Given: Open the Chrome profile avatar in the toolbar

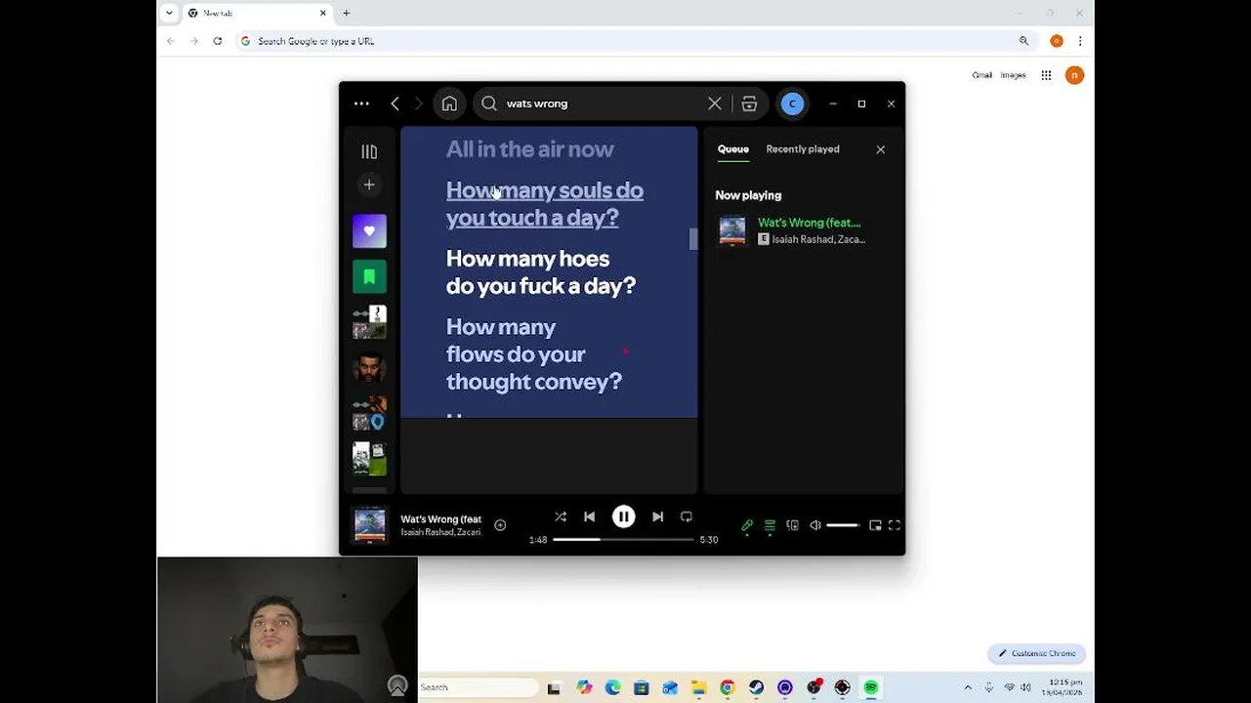Looking at the screenshot, I should (x=1056, y=41).
